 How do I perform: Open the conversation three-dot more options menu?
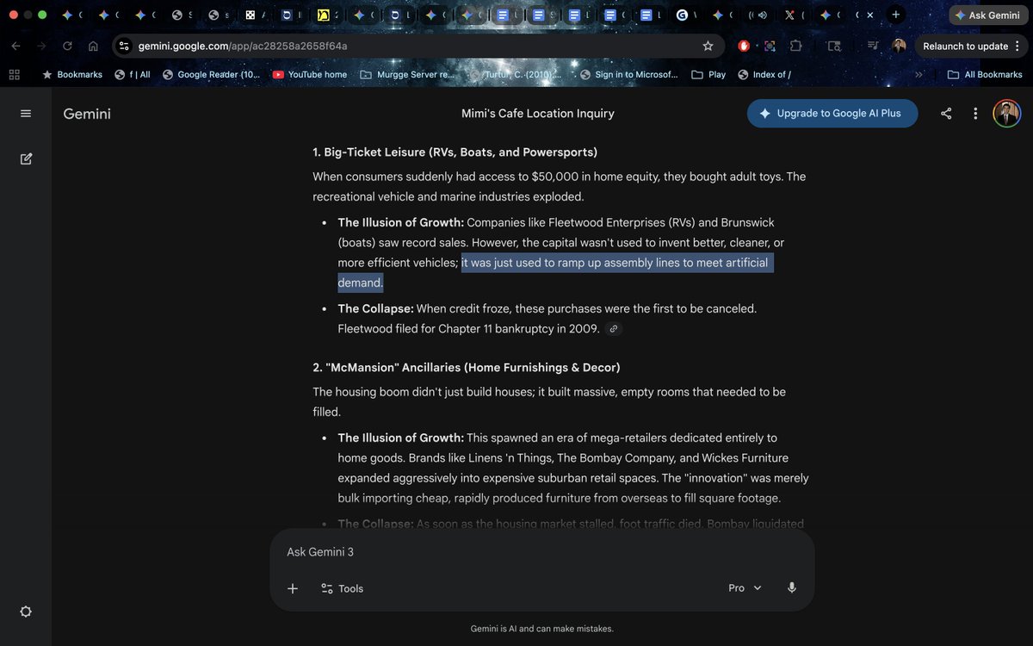tap(975, 114)
